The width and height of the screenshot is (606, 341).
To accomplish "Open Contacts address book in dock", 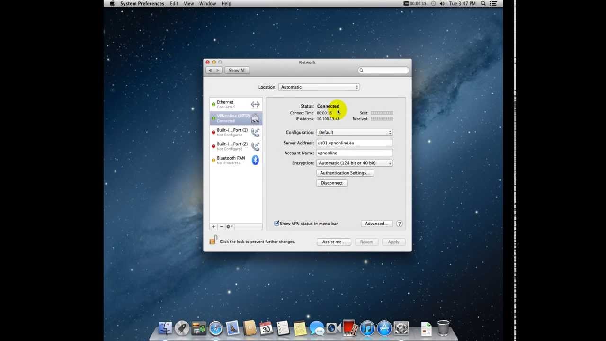I will point(250,328).
